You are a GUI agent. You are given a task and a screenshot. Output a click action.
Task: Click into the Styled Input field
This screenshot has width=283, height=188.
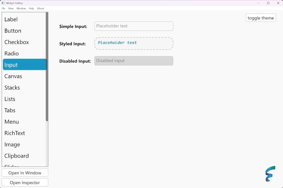coord(133,43)
